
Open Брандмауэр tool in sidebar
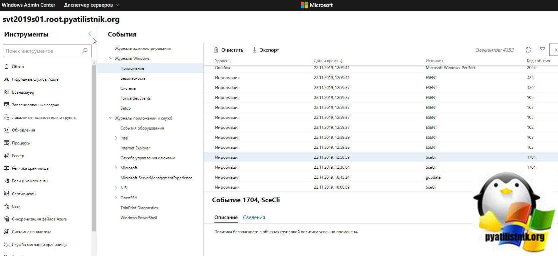(x=23, y=92)
